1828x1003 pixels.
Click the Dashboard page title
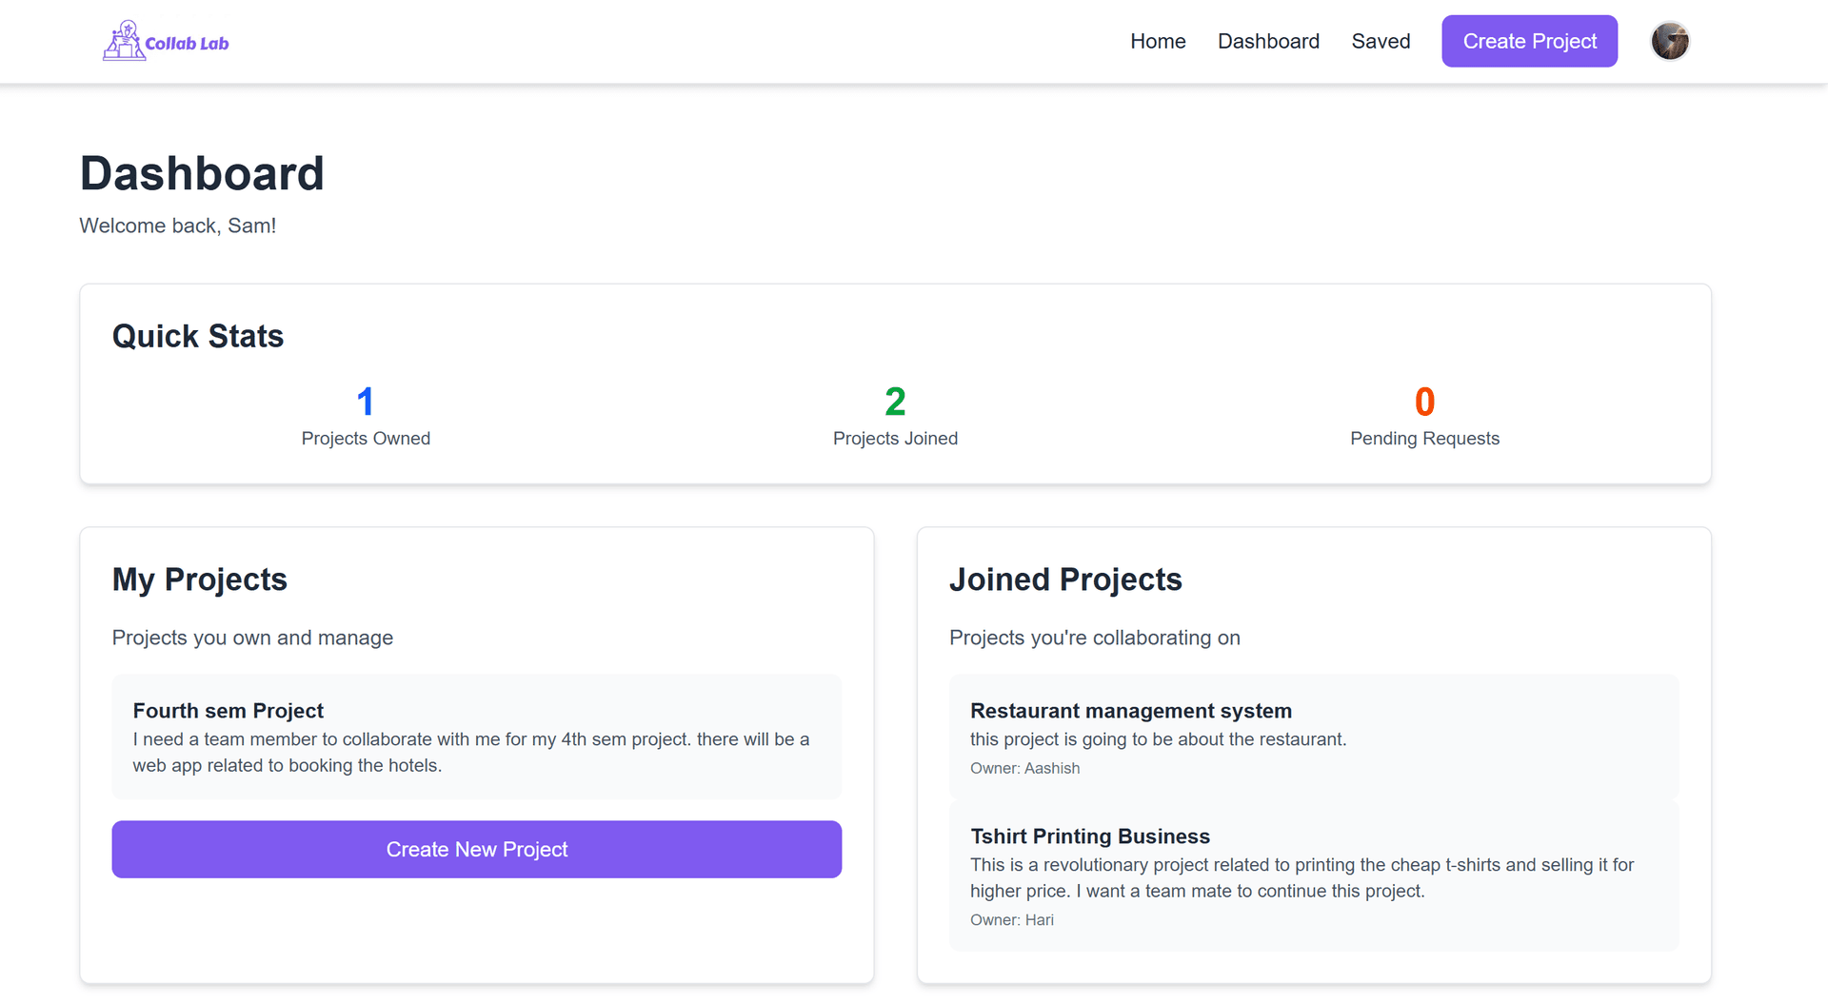[x=202, y=173]
